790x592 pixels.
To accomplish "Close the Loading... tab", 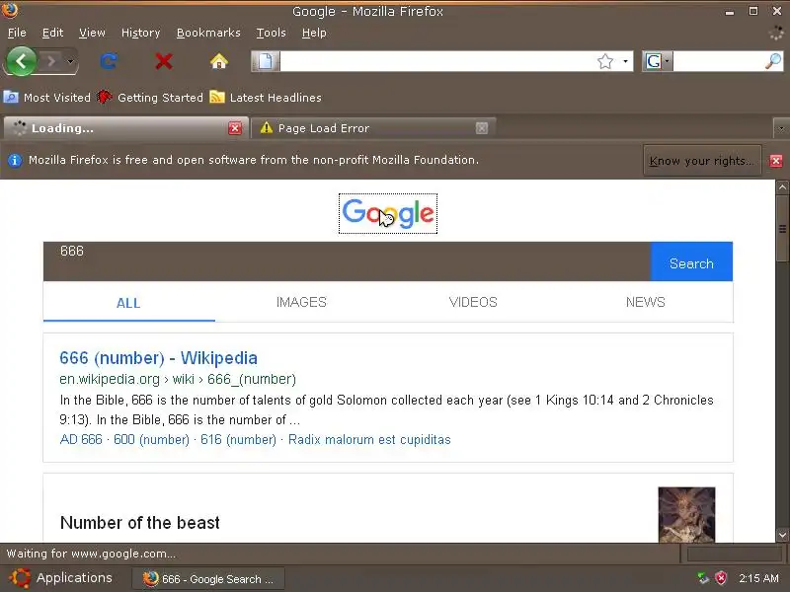I will [x=235, y=128].
